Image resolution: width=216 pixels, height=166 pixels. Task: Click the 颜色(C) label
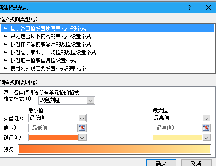pyautogui.click(x=13, y=137)
